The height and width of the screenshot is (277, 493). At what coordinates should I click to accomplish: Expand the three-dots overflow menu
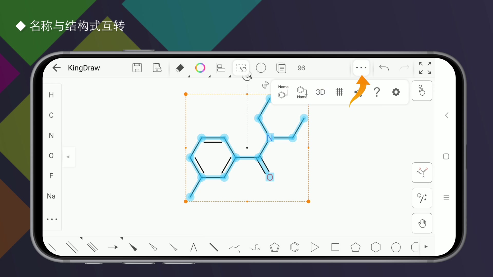[x=361, y=68]
